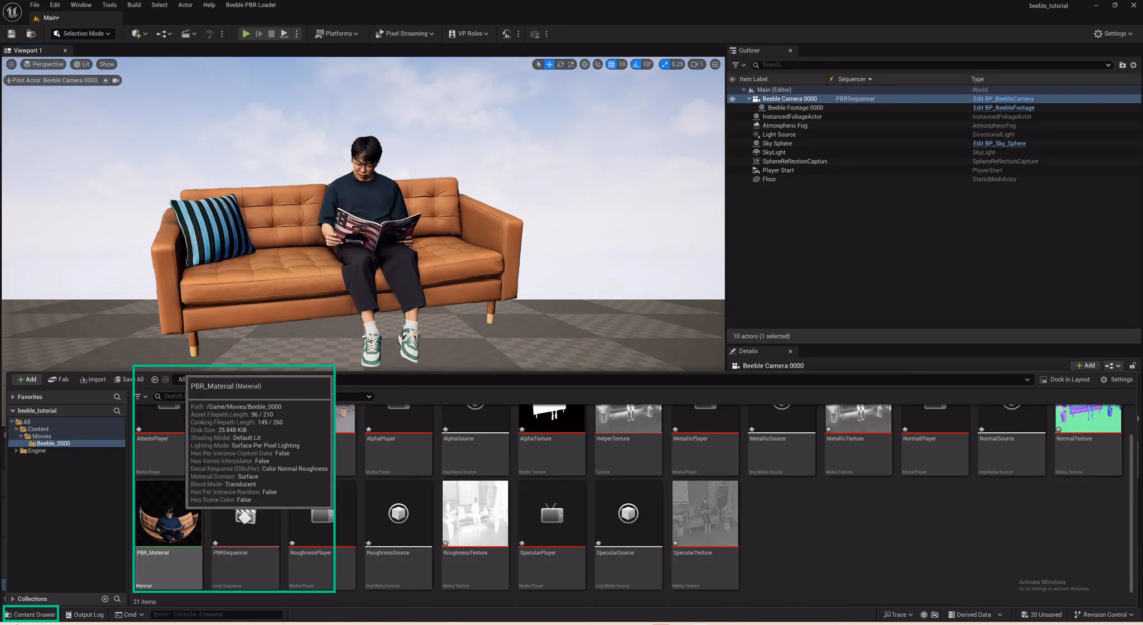Click the viewport layouts icon at top right
This screenshot has height=625, width=1143.
[x=715, y=64]
